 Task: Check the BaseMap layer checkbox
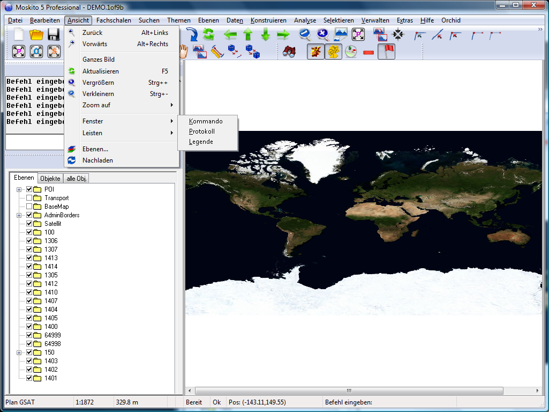point(29,207)
